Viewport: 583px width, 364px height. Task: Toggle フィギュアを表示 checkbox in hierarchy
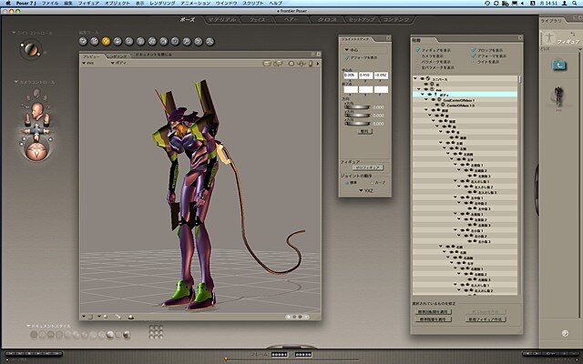point(417,50)
